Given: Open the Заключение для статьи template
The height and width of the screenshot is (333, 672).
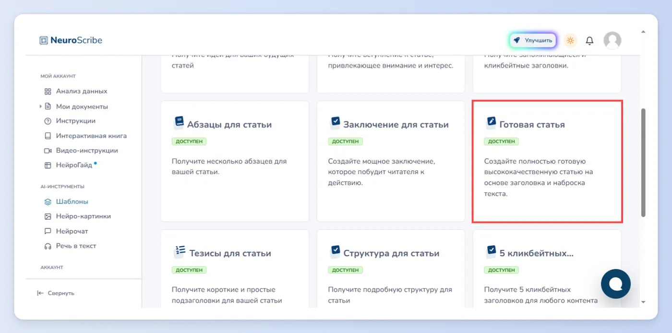Looking at the screenshot, I should point(391,161).
